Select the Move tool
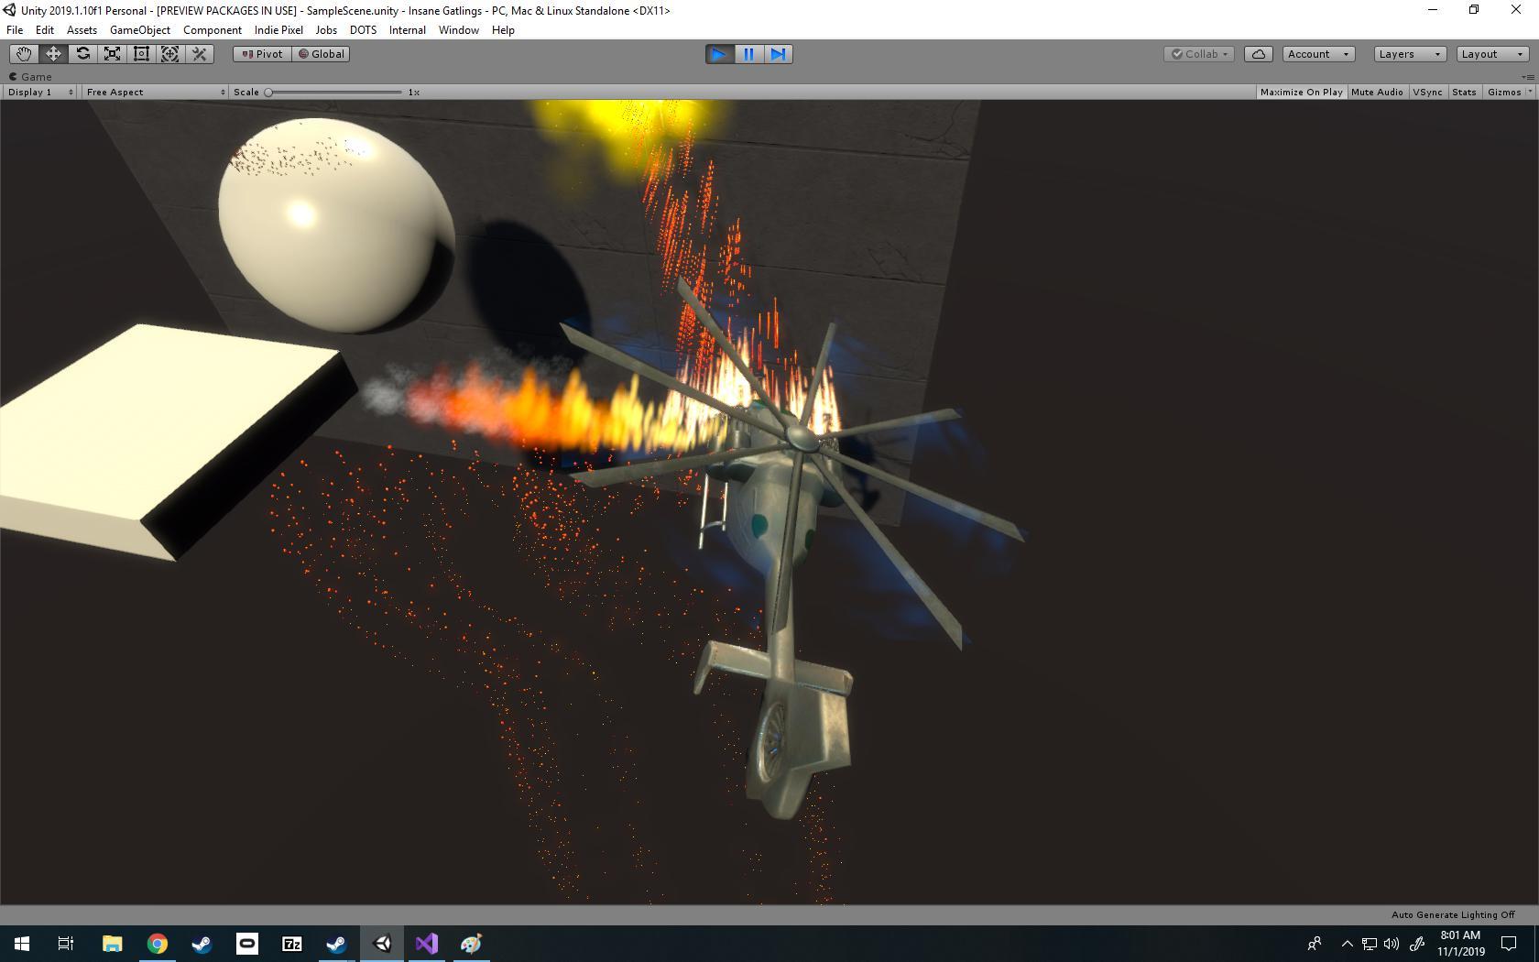Image resolution: width=1539 pixels, height=962 pixels. [x=53, y=54]
